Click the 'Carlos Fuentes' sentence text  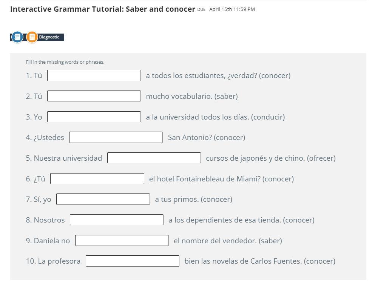(x=259, y=261)
